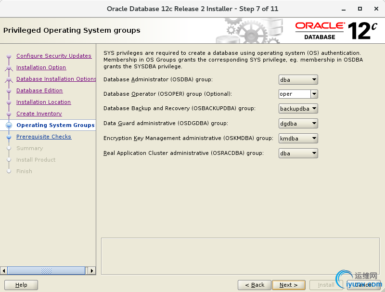This screenshot has height=292, width=385.
Task: Go to Create Inventory step
Action: pyautogui.click(x=39, y=114)
